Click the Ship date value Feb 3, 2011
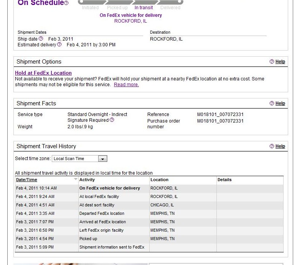This screenshot has width=297, height=265. point(61,39)
